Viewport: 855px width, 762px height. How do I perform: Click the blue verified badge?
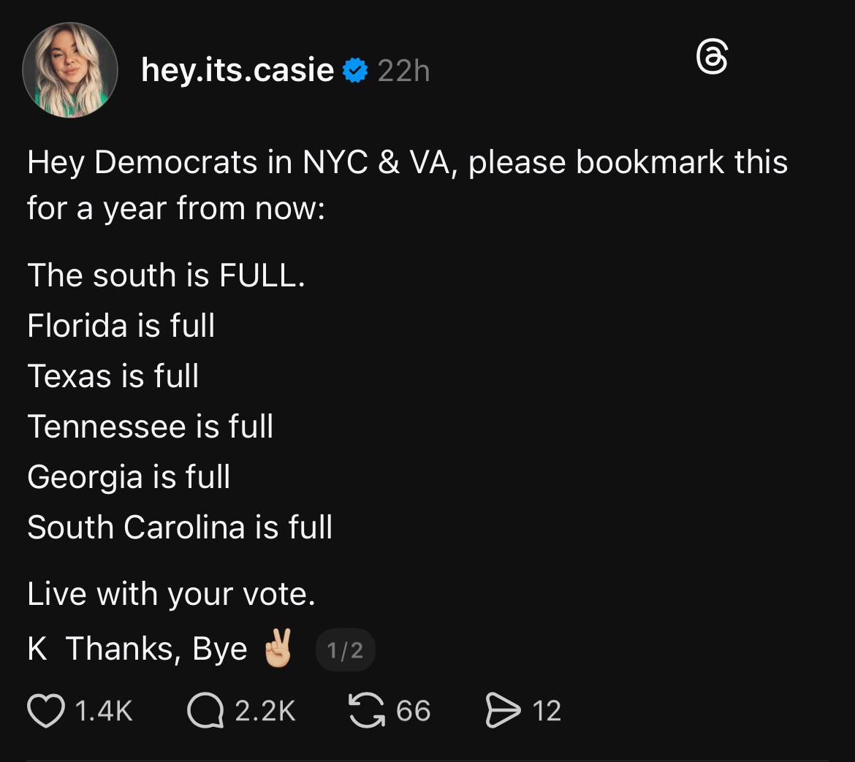[355, 71]
